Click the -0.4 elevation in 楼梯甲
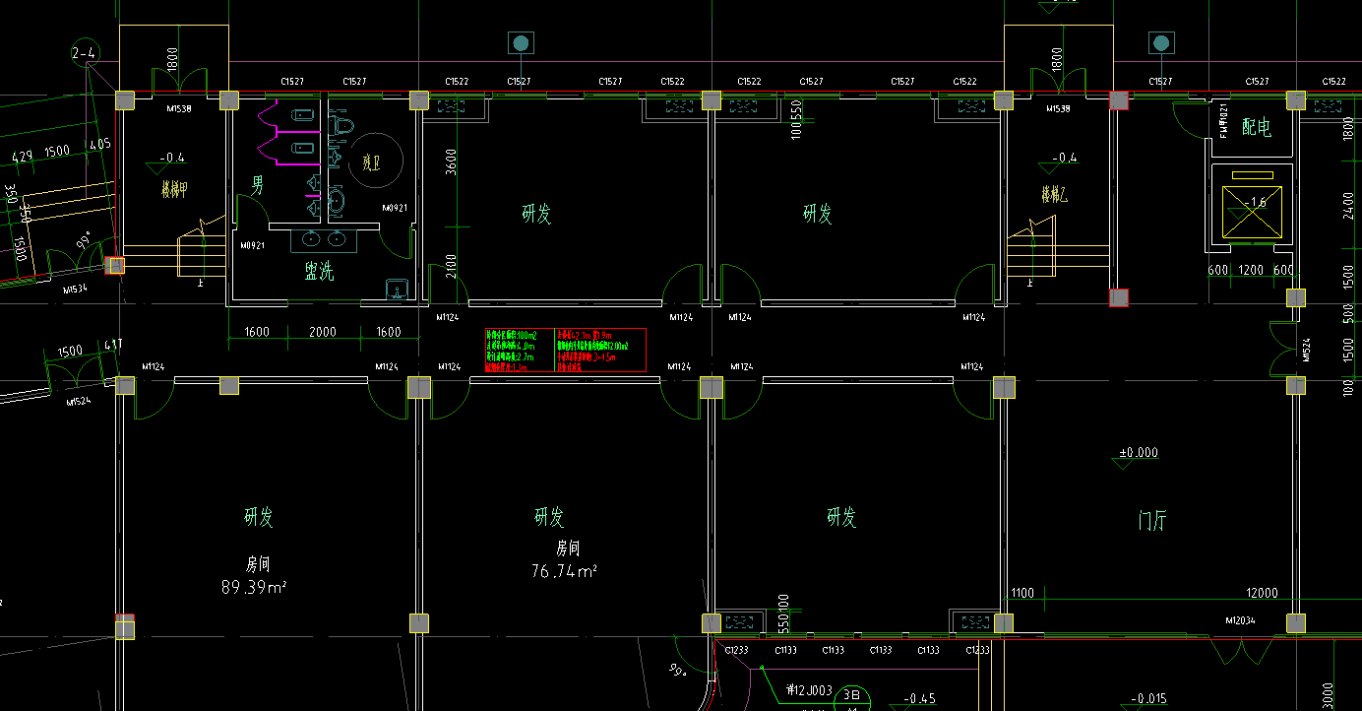The image size is (1362, 711). (x=172, y=158)
